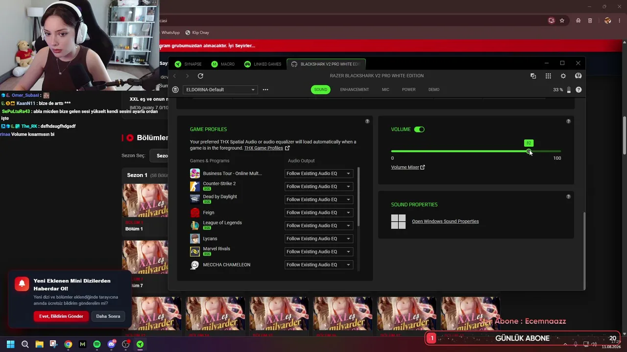
Task: Open Audio Output dropdown for Counter-Strike 2
Action: point(319,186)
